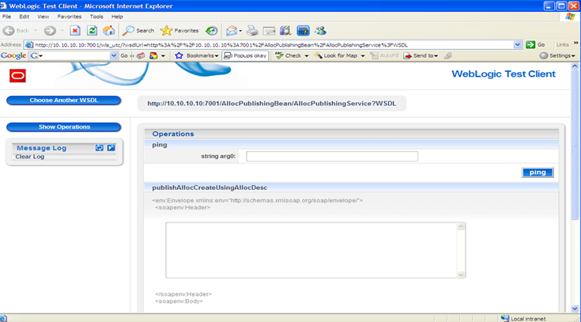Click the toolbar highlighter pen icon
The height and width of the screenshot is (322, 581).
[x=448, y=55]
